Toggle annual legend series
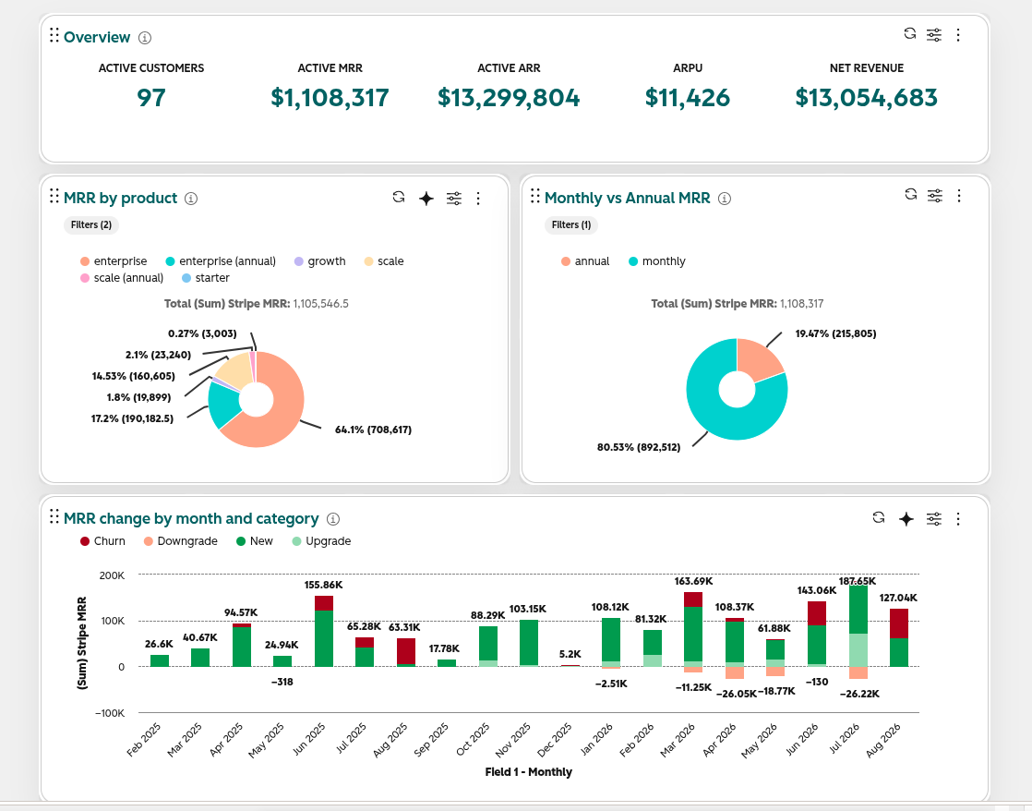Viewport: 1032px width, 811px height. coord(585,261)
